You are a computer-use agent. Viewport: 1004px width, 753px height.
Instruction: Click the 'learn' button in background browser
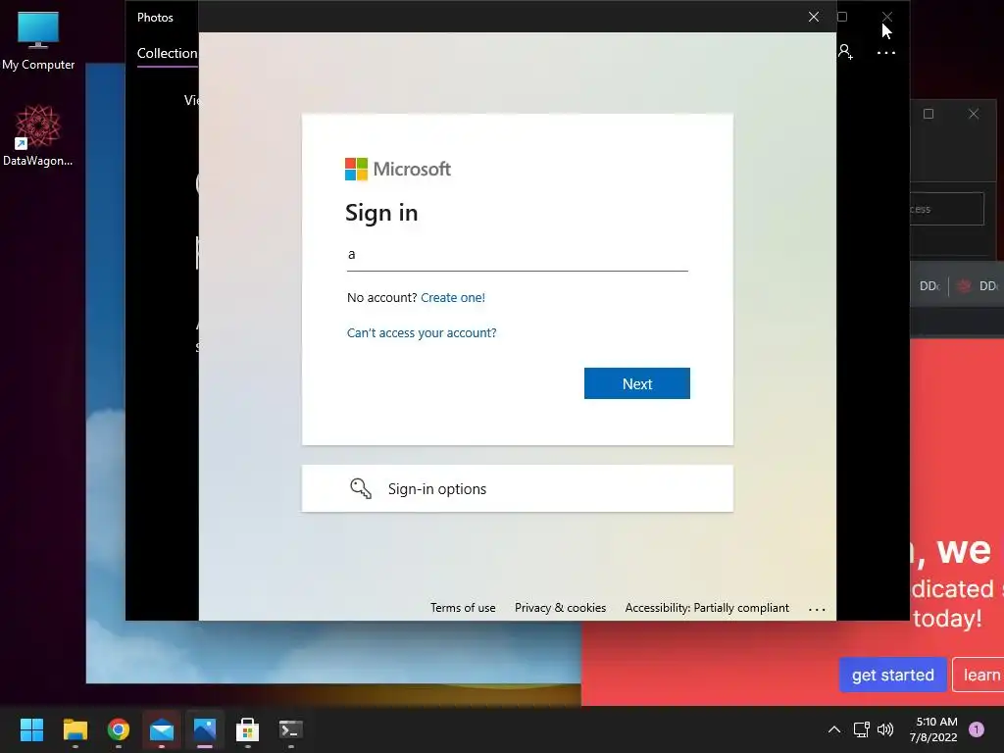979,675
